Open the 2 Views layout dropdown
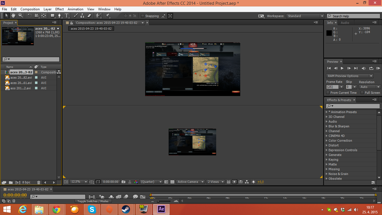 (x=215, y=182)
